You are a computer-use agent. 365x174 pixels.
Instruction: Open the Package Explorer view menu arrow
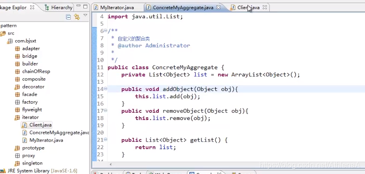pyautogui.click(x=85, y=15)
